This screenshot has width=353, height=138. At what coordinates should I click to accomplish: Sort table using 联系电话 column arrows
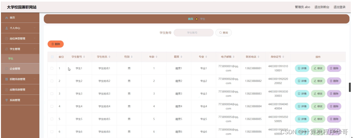pos(258,57)
